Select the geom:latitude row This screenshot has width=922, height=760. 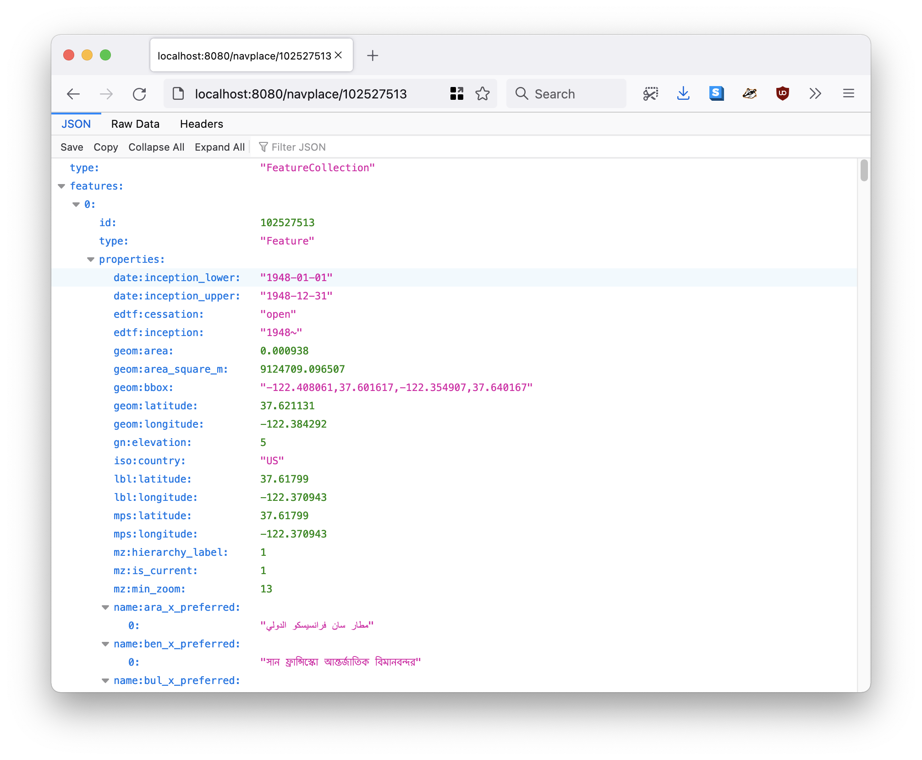tap(454, 406)
